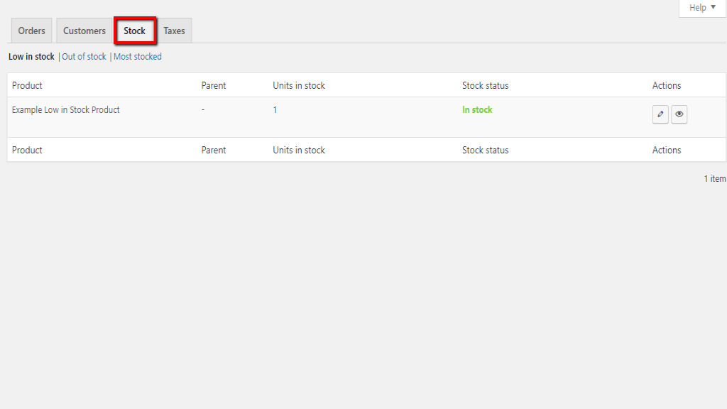The image size is (727, 409).
Task: Show the Out of stock report
Action: [84, 57]
